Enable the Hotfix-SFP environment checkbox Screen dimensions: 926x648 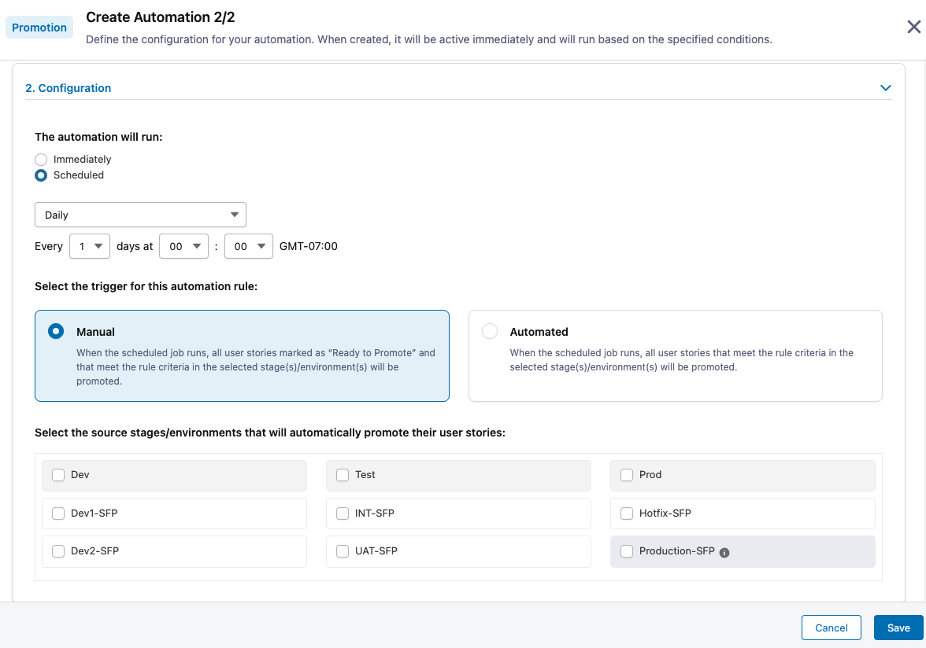pyautogui.click(x=627, y=514)
